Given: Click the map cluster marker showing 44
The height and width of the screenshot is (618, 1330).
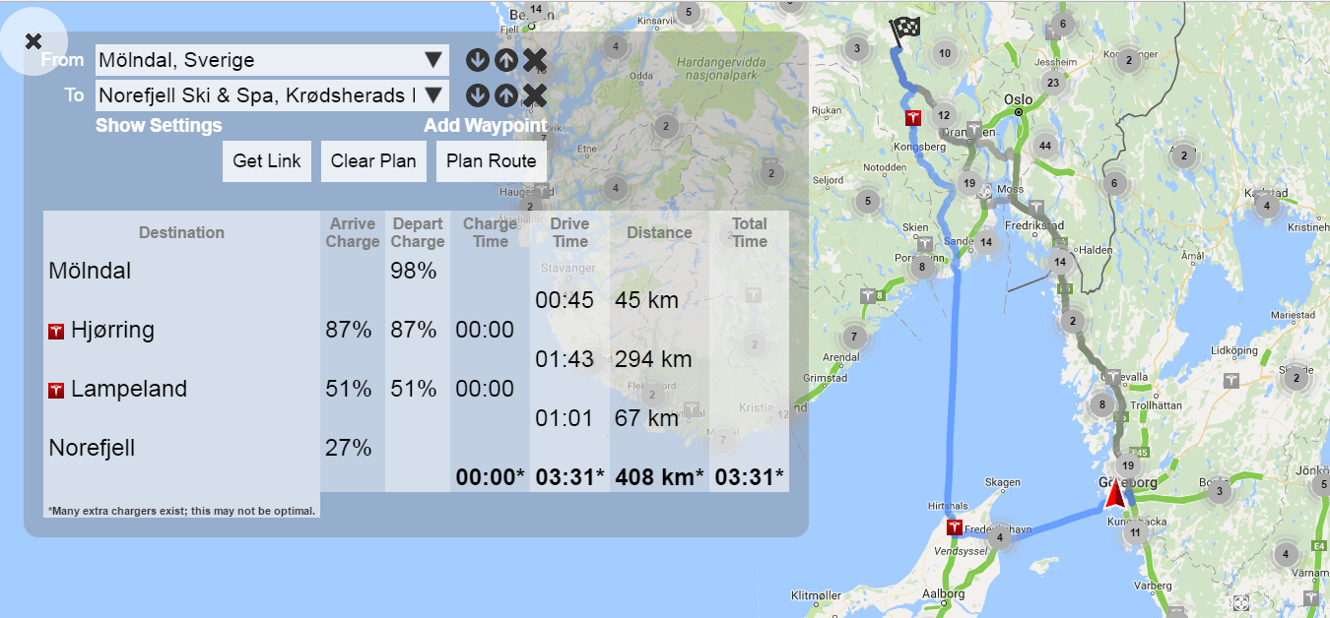Looking at the screenshot, I should click(x=1045, y=146).
